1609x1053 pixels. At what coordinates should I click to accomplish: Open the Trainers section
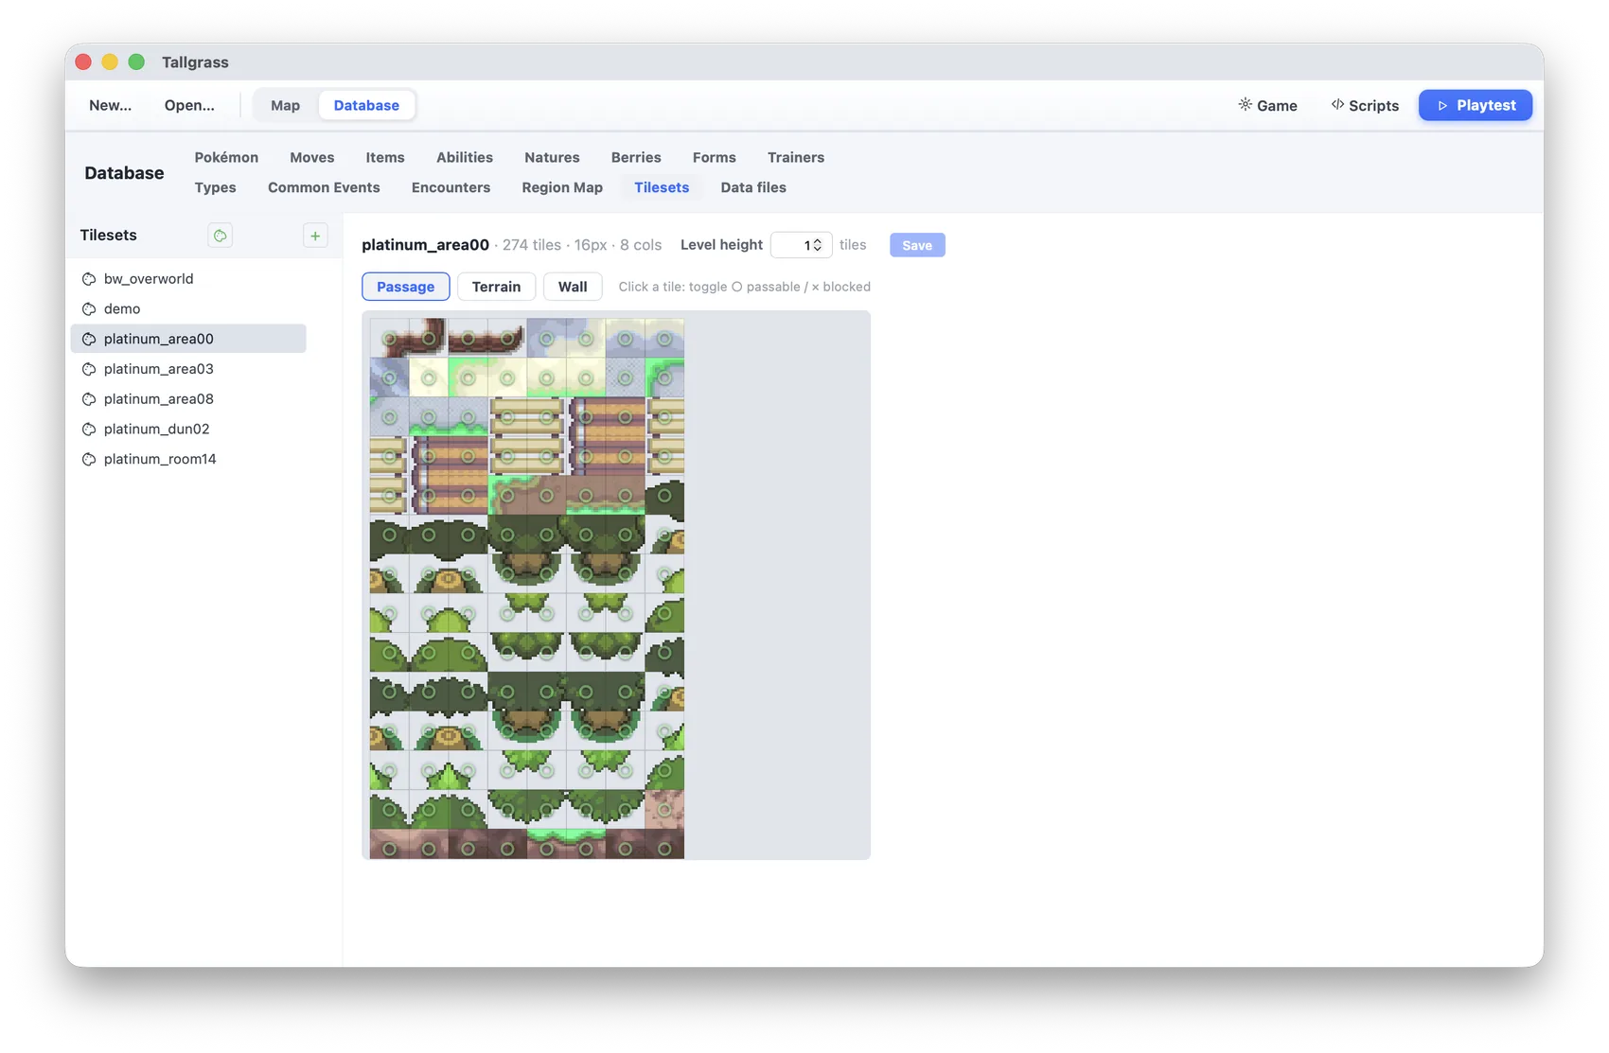(x=796, y=157)
